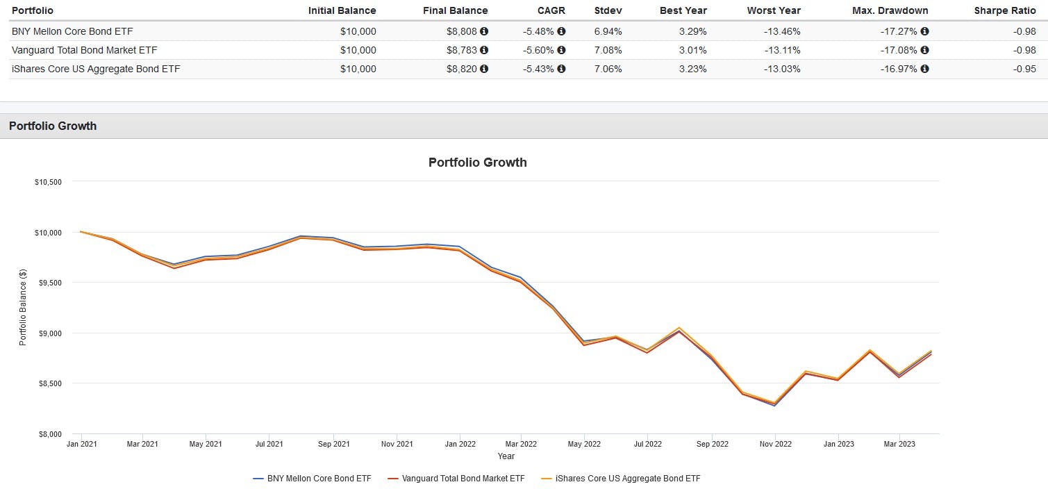This screenshot has width=1048, height=489.
Task: Click the Nov 2022 low point on chart
Action: pos(774,404)
